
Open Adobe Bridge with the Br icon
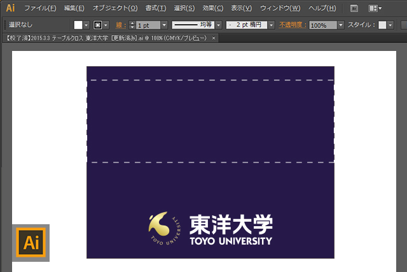tap(354, 8)
